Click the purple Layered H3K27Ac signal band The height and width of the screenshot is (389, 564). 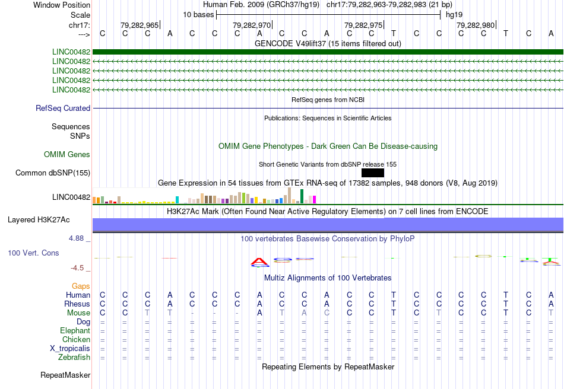[328, 225]
